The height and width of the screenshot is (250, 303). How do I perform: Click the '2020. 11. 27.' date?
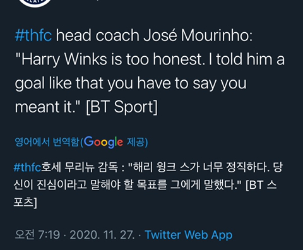point(102,235)
